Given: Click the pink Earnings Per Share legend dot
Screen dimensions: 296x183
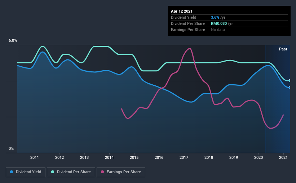Looking at the screenshot, I should click(102, 172).
